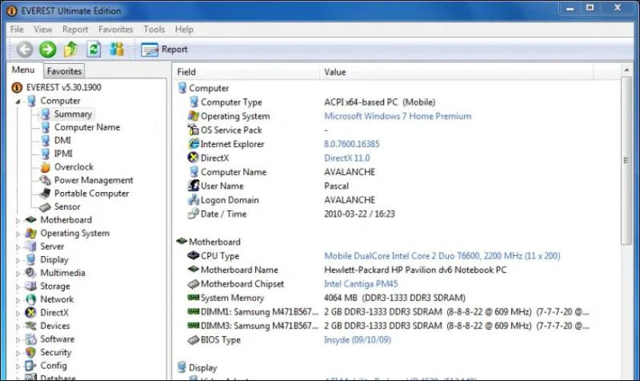The height and width of the screenshot is (381, 640).
Task: Open the DirectX 11.0 value link
Action: tap(347, 158)
